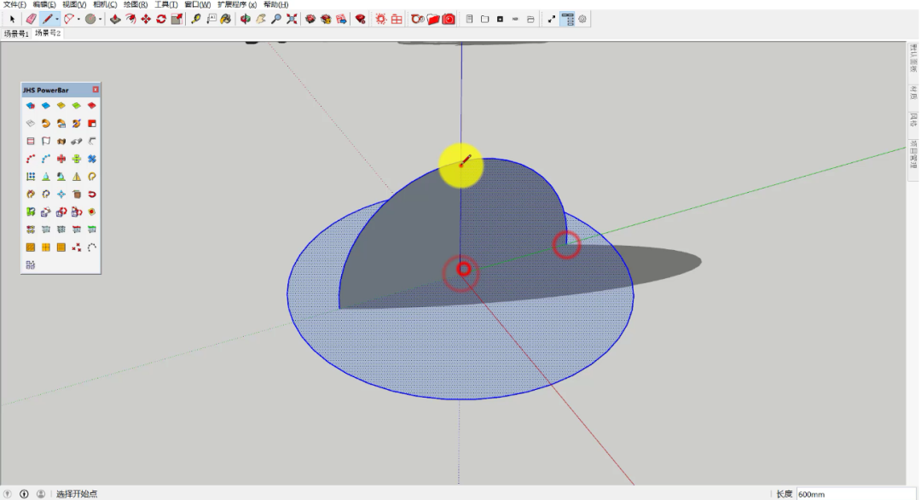This screenshot has height=500, width=921.
Task: Click the diagonal double-arrow expand icon
Action: [552, 20]
